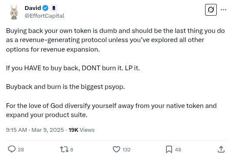Like the post with the heart icon
The width and height of the screenshot is (232, 157).
tap(116, 149)
